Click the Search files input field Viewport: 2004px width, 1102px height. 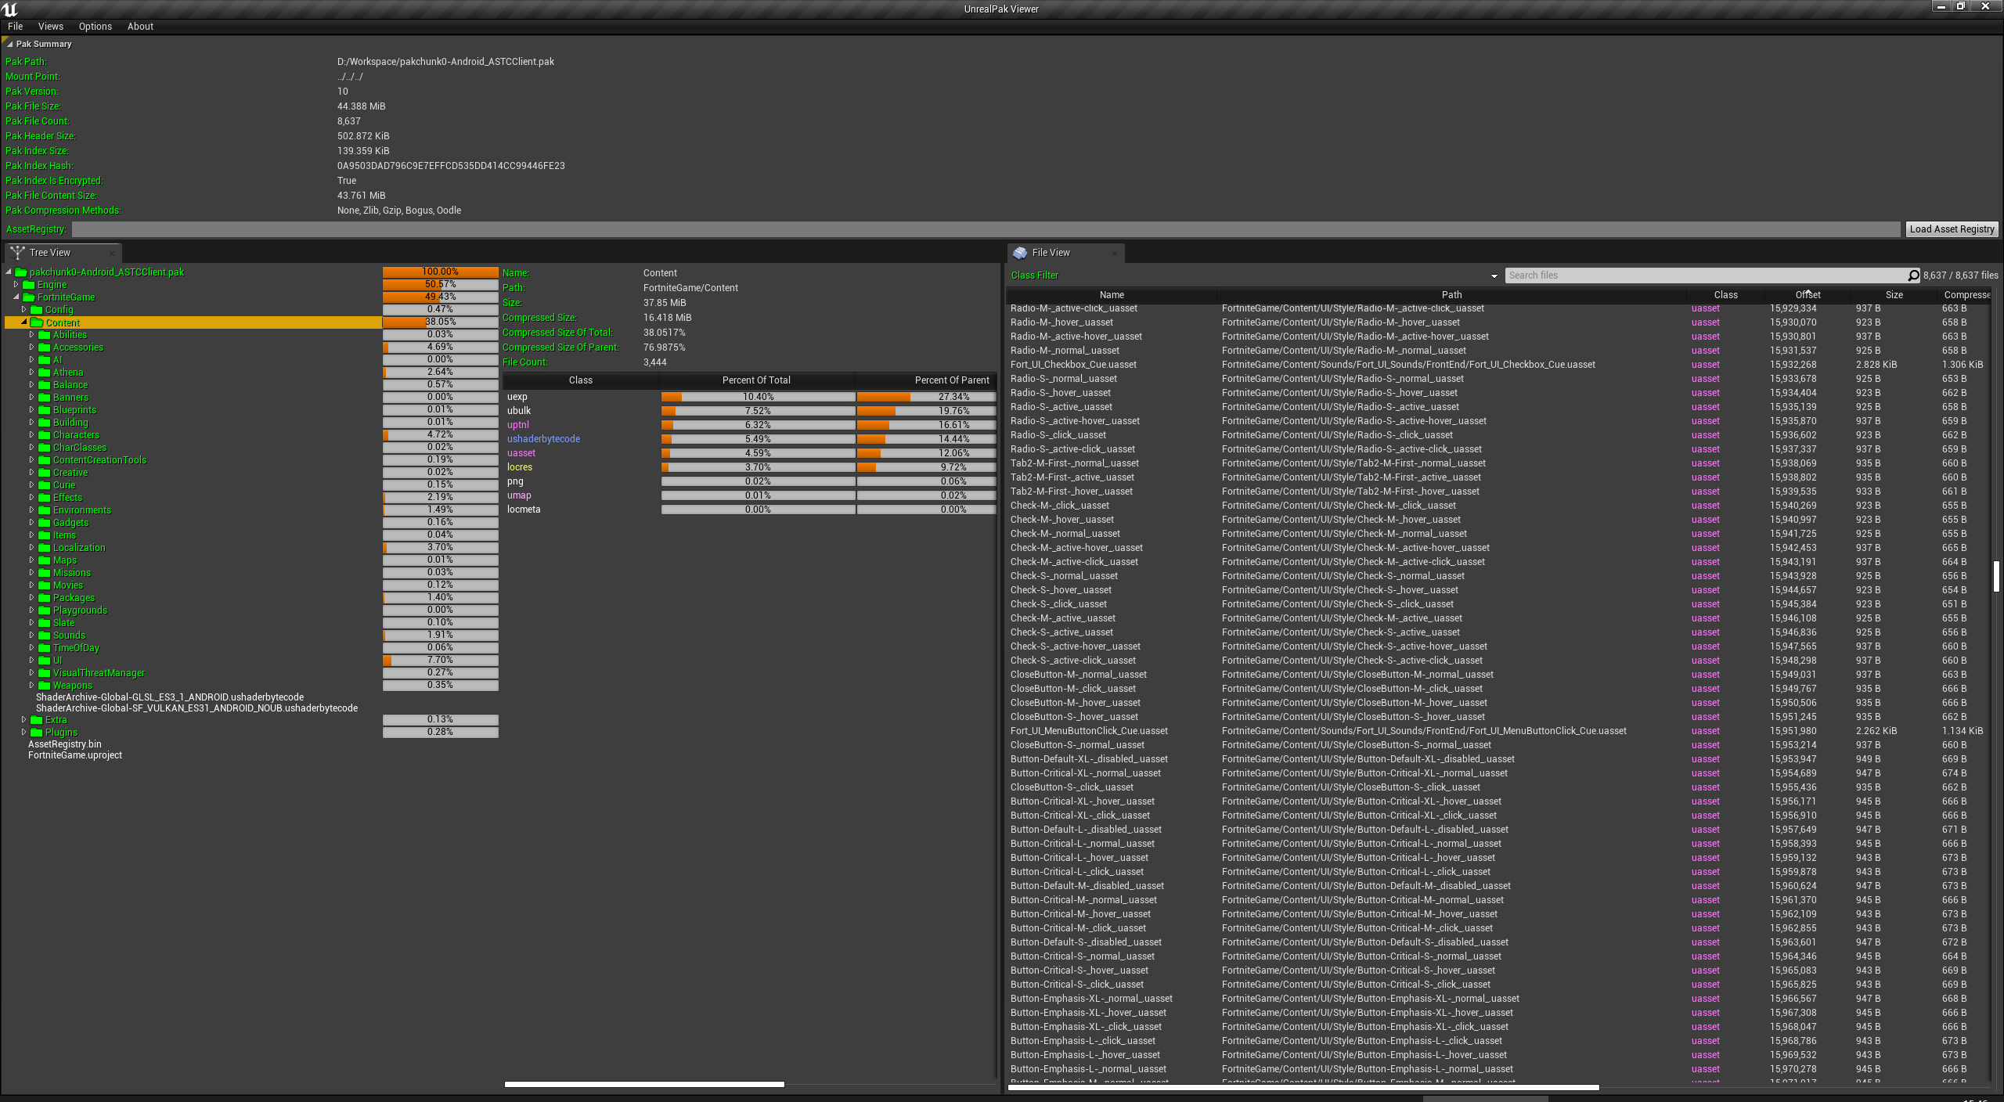pos(1707,275)
